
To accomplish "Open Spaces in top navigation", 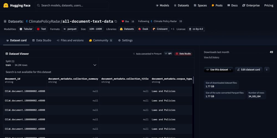I will point(200,6).
